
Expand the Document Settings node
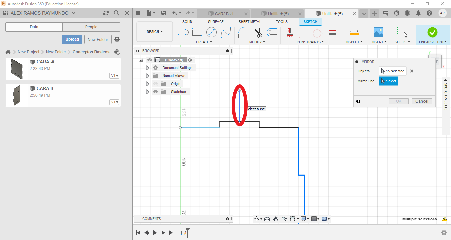(x=147, y=68)
